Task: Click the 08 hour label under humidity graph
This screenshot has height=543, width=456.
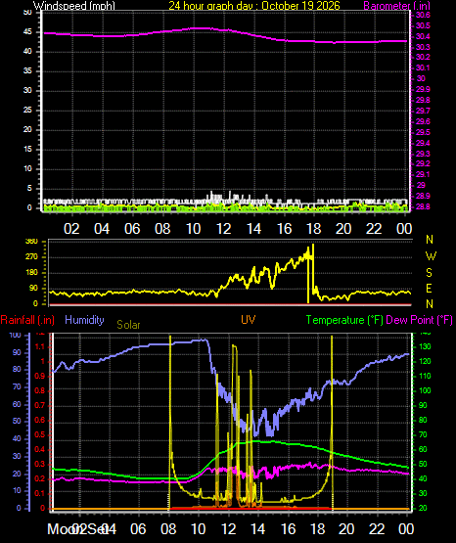Action: [x=168, y=529]
